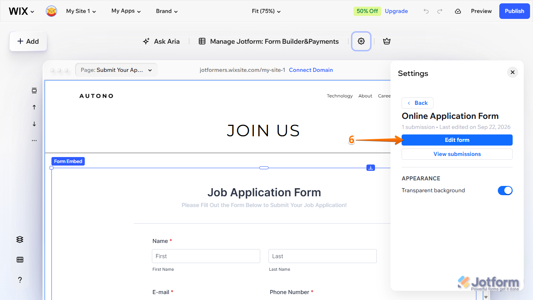Click the Edit form button
533x300 pixels.
[457, 140]
